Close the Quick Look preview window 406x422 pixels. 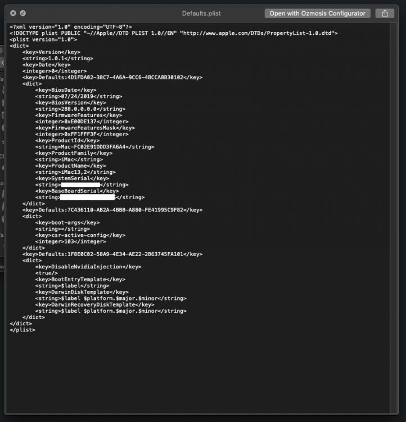[x=13, y=13]
